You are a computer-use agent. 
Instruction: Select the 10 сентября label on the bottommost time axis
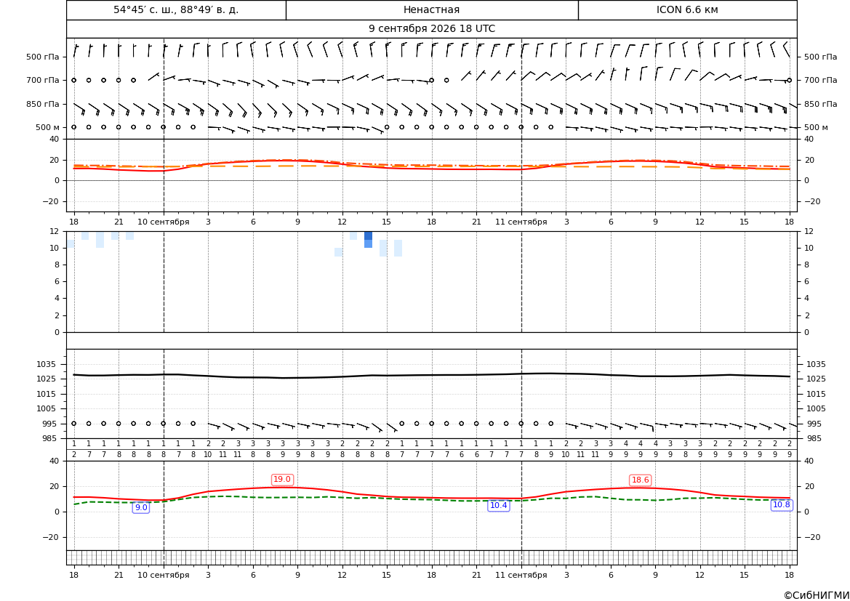point(163,575)
